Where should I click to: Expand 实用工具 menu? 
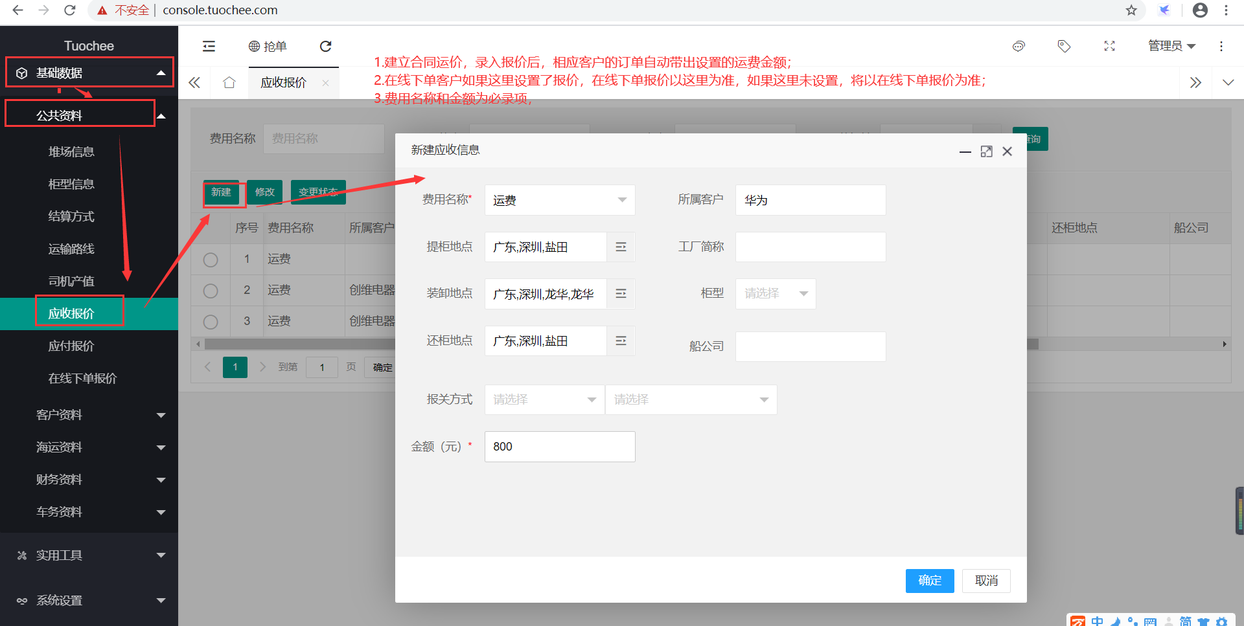pos(89,555)
